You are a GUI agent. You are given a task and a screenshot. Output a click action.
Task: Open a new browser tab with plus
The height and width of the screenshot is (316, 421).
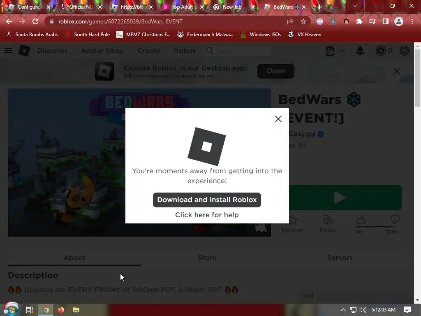click(x=319, y=7)
